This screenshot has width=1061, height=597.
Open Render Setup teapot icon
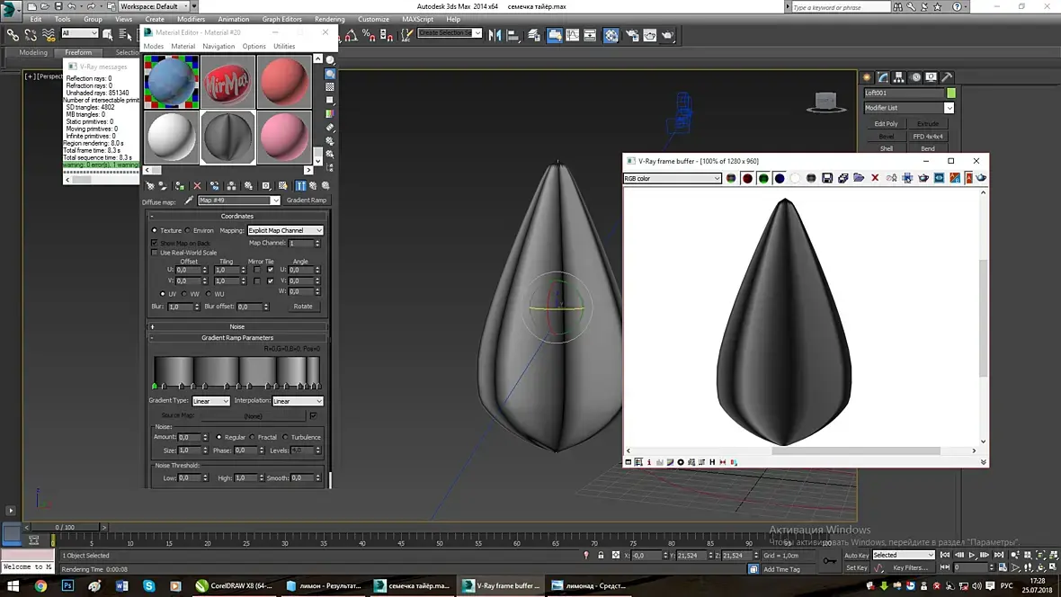(633, 35)
